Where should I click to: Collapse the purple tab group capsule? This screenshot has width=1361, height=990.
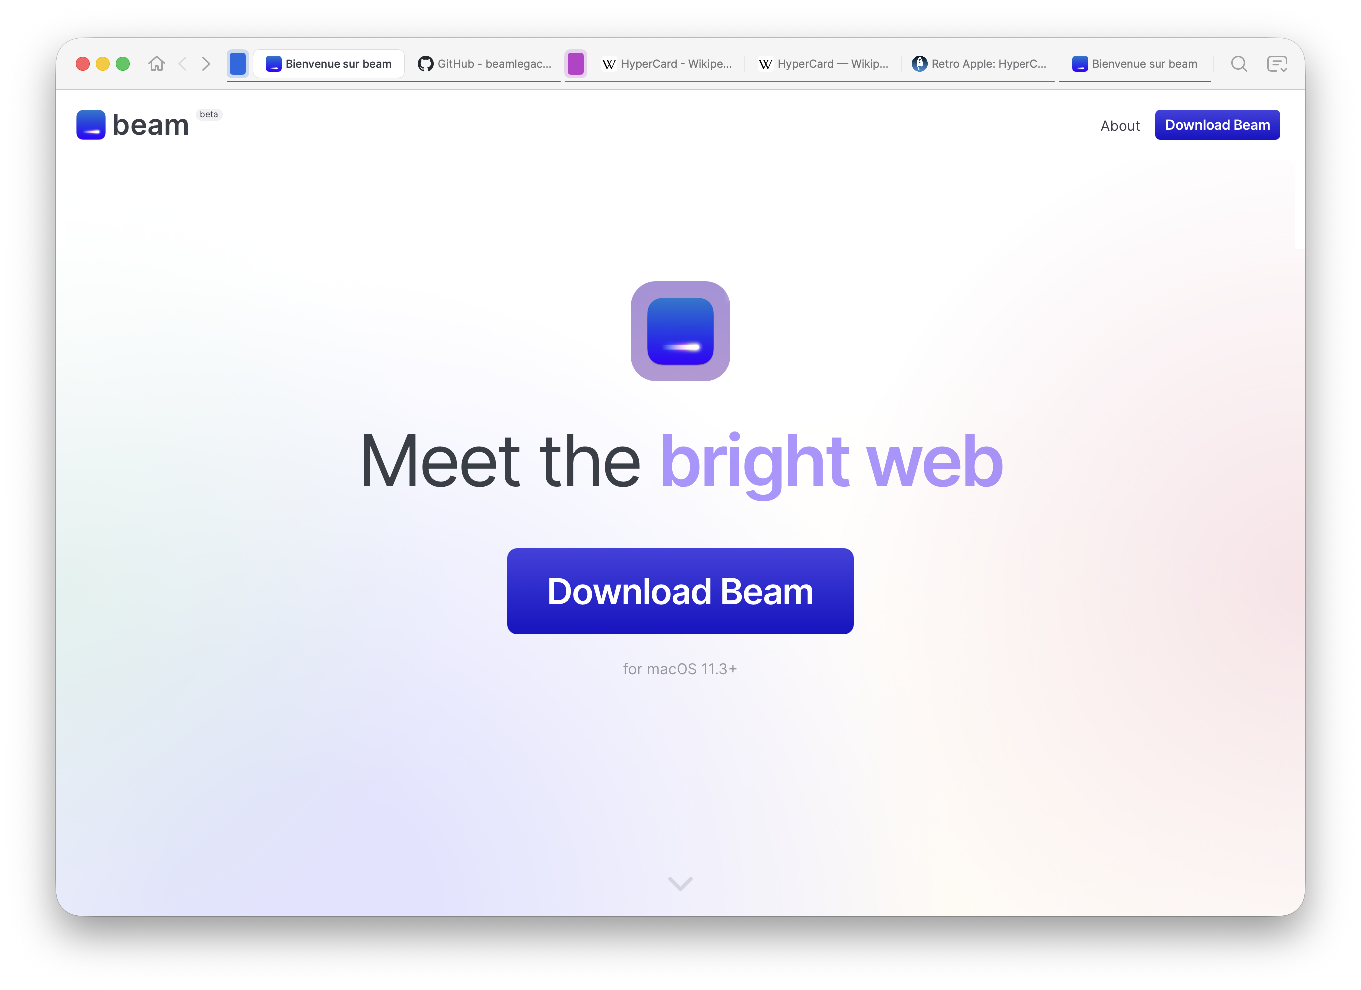pos(576,63)
